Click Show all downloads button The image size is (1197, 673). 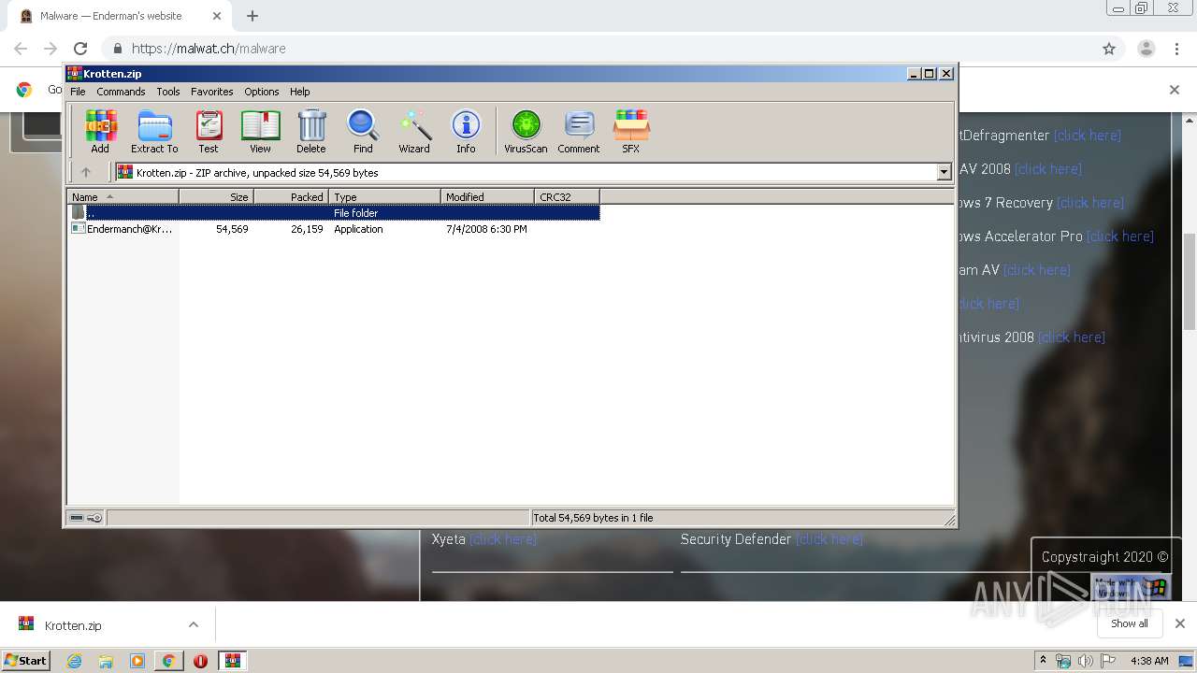pyautogui.click(x=1129, y=623)
